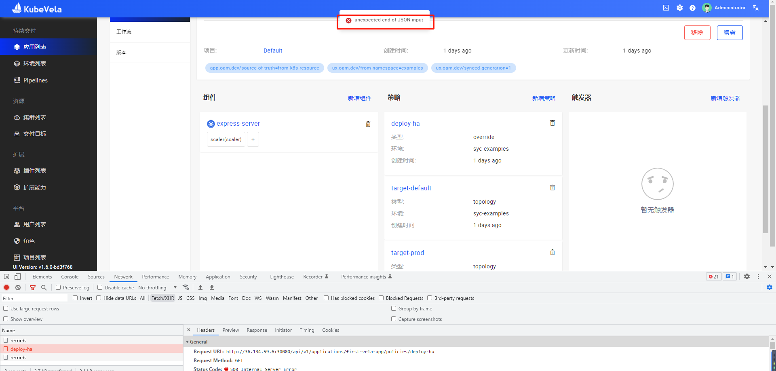Collapse the General section in Headers

point(188,341)
